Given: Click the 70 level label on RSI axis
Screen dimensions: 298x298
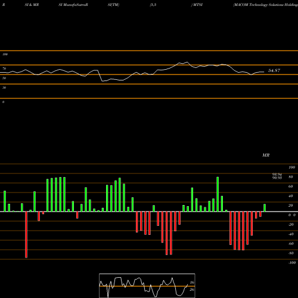Looking at the screenshot, I should pyautogui.click(x=4, y=69).
